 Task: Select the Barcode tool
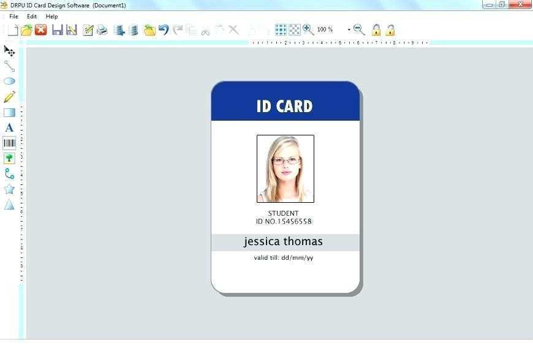10,143
